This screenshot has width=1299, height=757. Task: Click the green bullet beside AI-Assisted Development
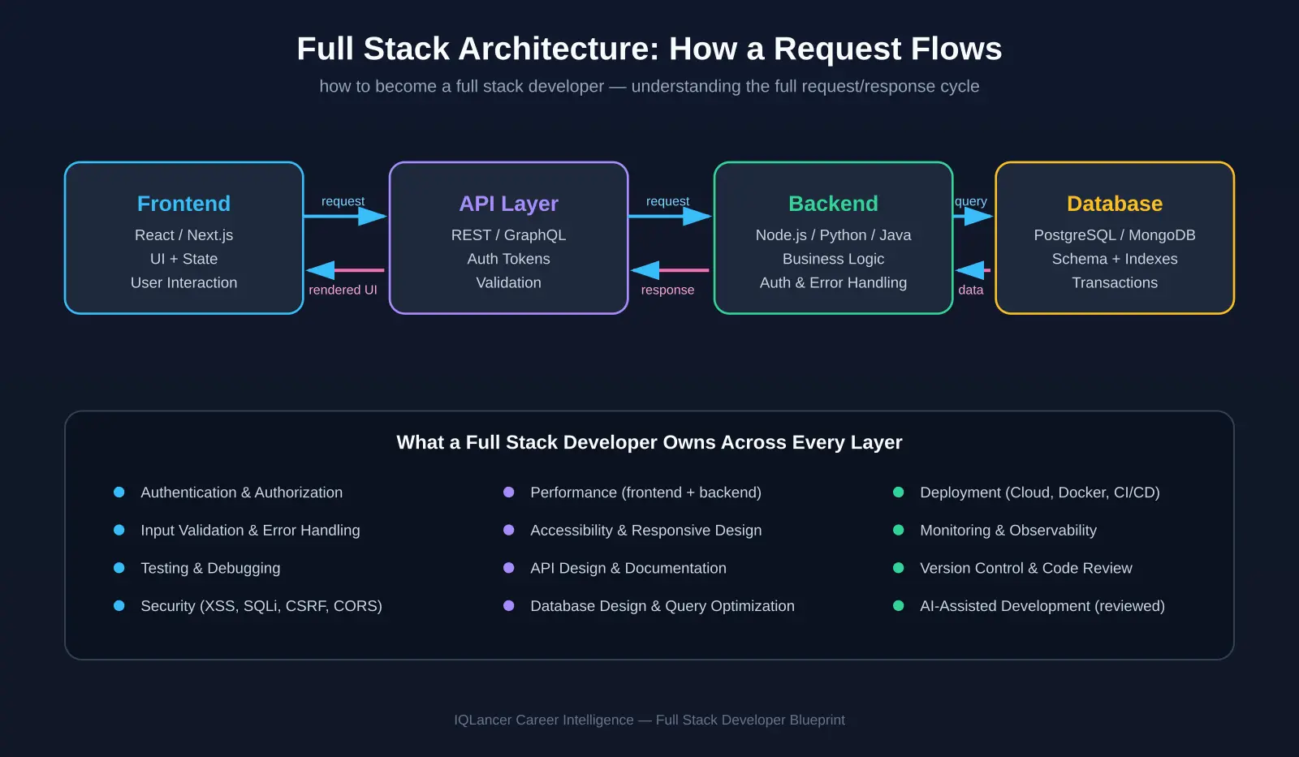click(x=899, y=605)
